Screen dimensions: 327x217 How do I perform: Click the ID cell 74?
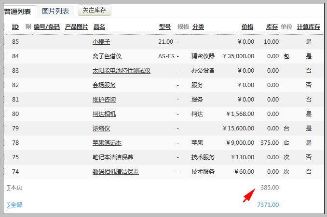point(15,172)
